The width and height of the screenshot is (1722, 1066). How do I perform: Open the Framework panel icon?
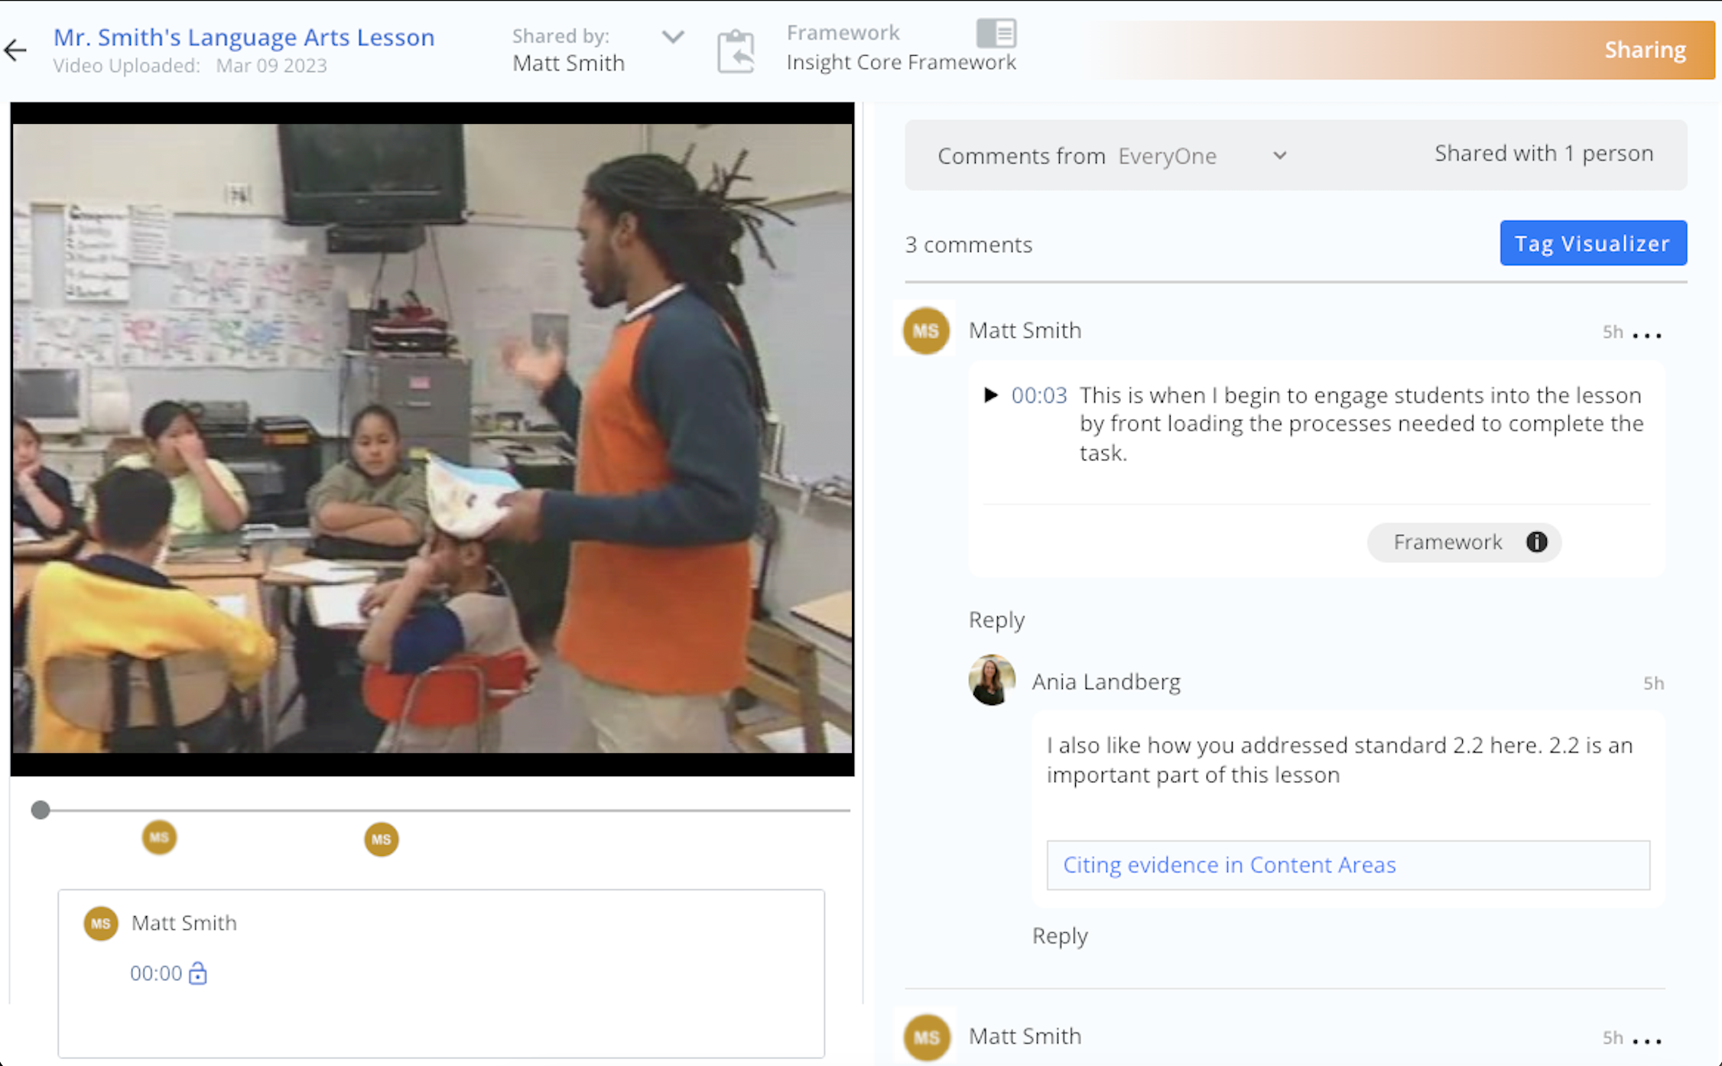[x=996, y=33]
